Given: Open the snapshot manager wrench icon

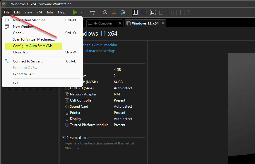Looking at the screenshot, I should pyautogui.click(x=123, y=12).
